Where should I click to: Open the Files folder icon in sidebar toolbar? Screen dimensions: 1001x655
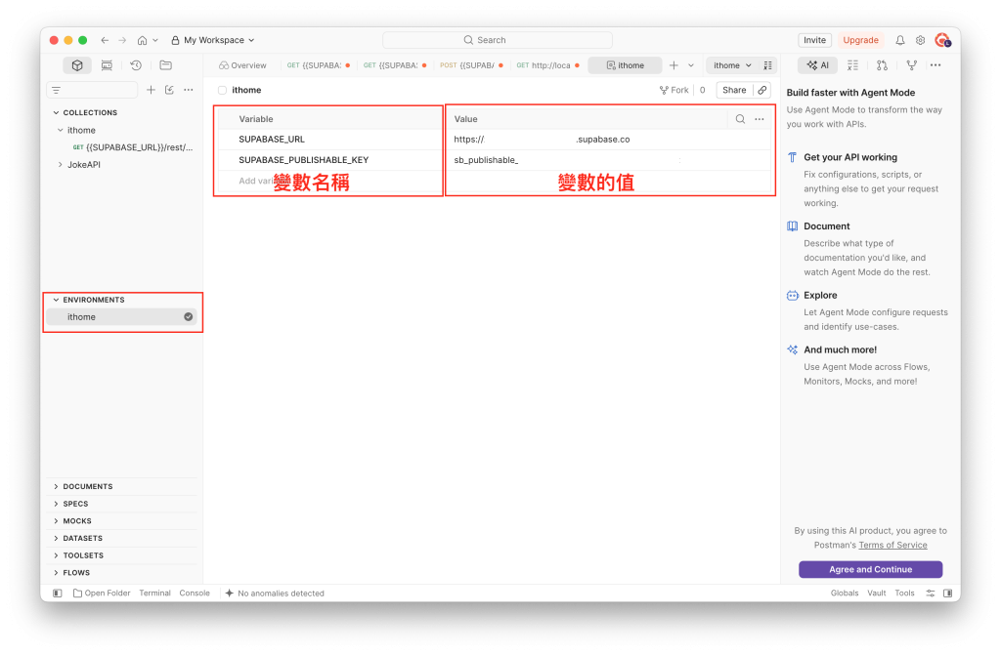166,65
